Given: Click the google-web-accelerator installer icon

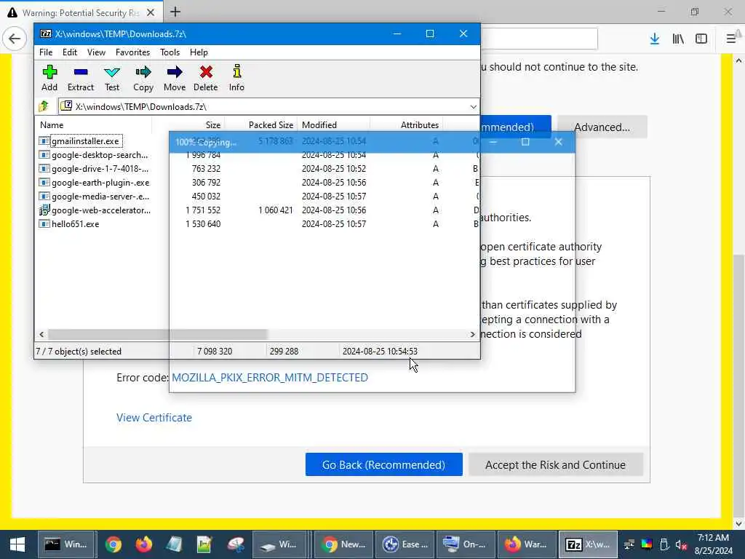Looking at the screenshot, I should click(x=44, y=210).
